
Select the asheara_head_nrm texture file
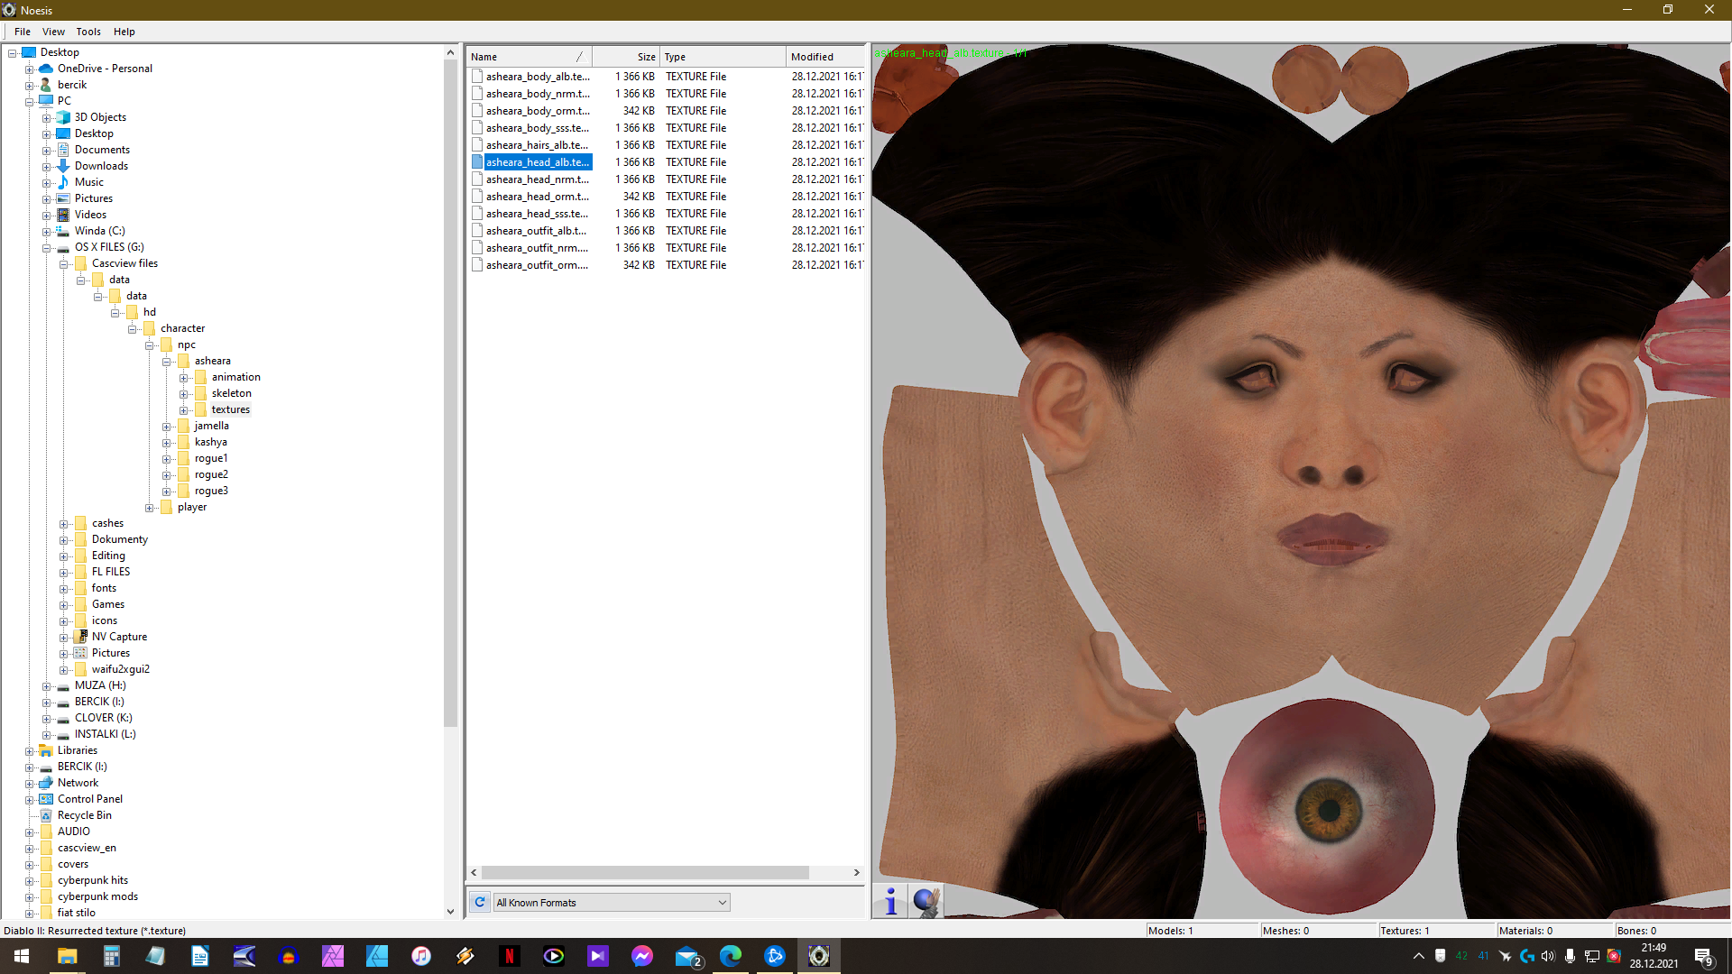(537, 179)
